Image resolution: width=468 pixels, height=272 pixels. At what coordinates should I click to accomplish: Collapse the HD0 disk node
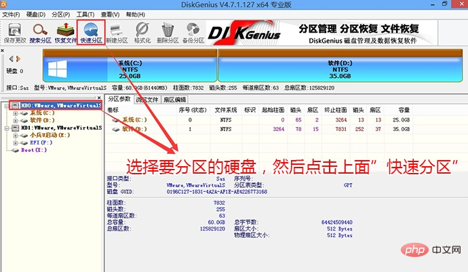6,106
